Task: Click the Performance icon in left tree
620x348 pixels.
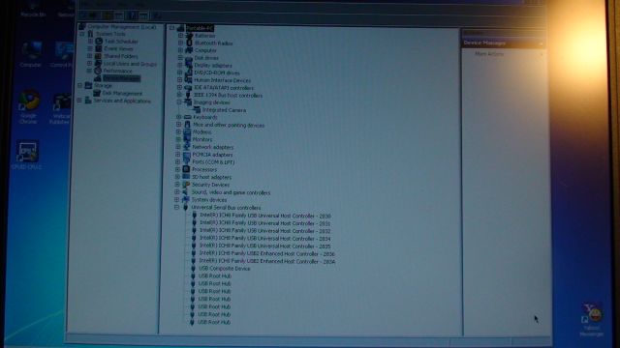Action: (x=98, y=71)
